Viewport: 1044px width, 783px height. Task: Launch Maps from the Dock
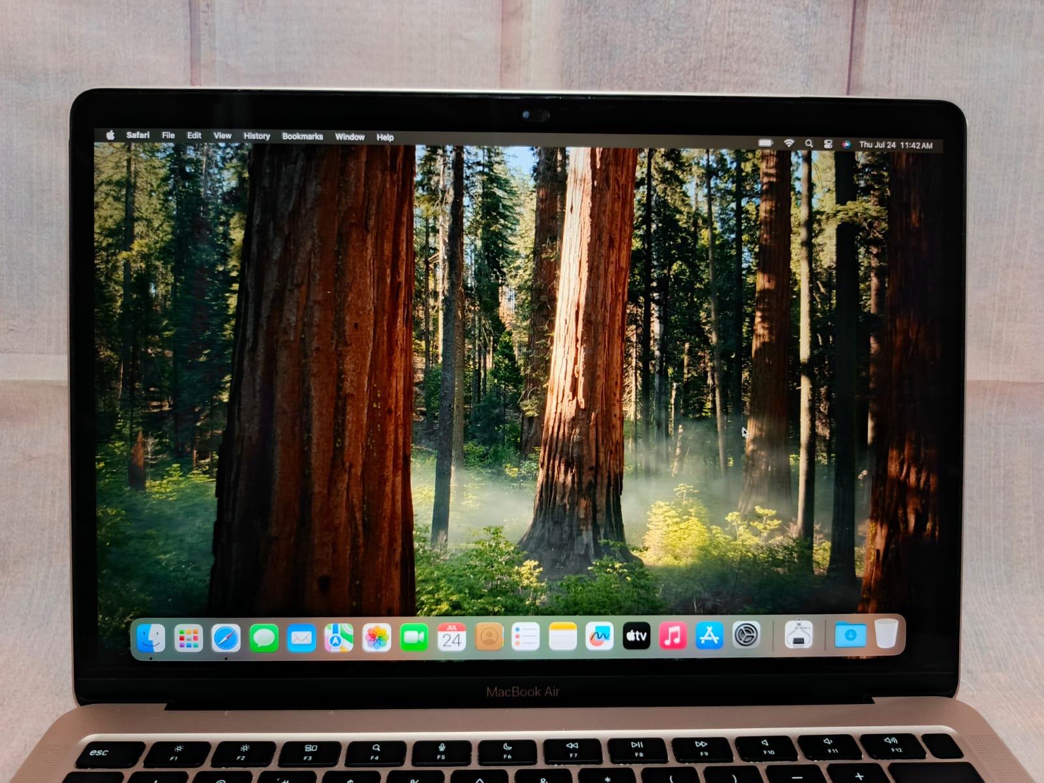tap(339, 637)
